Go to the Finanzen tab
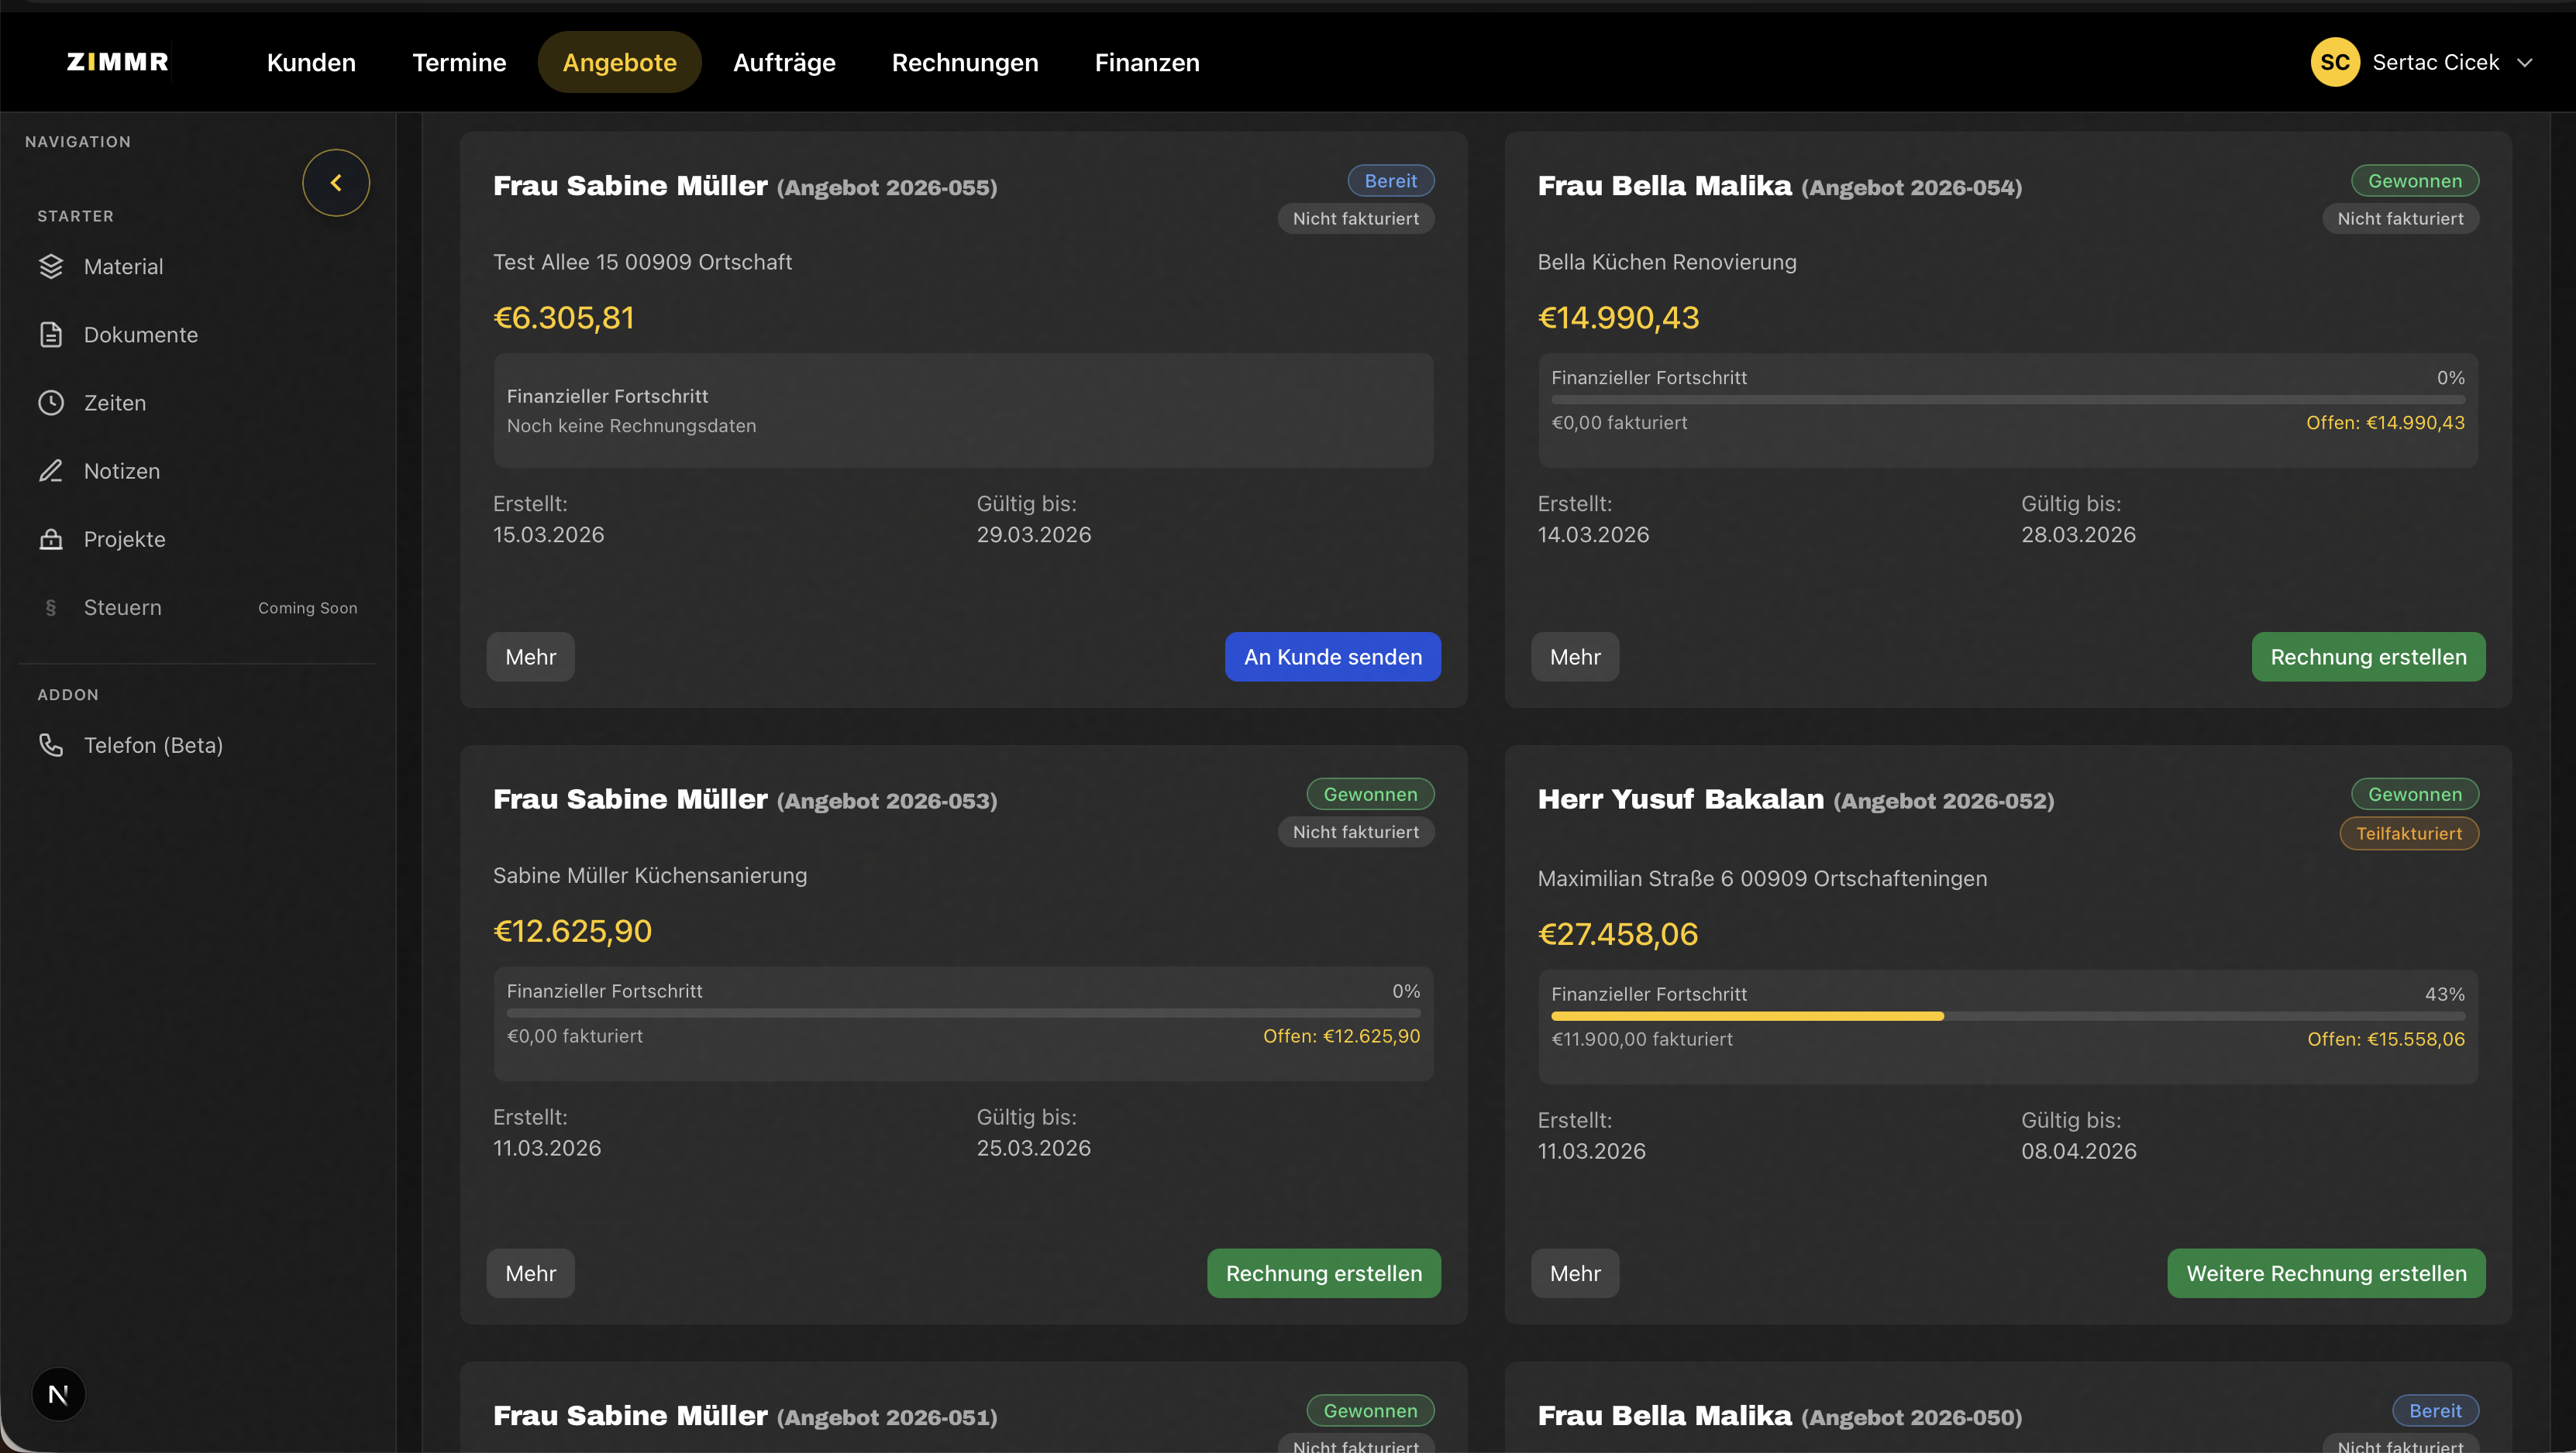 pyautogui.click(x=1146, y=62)
